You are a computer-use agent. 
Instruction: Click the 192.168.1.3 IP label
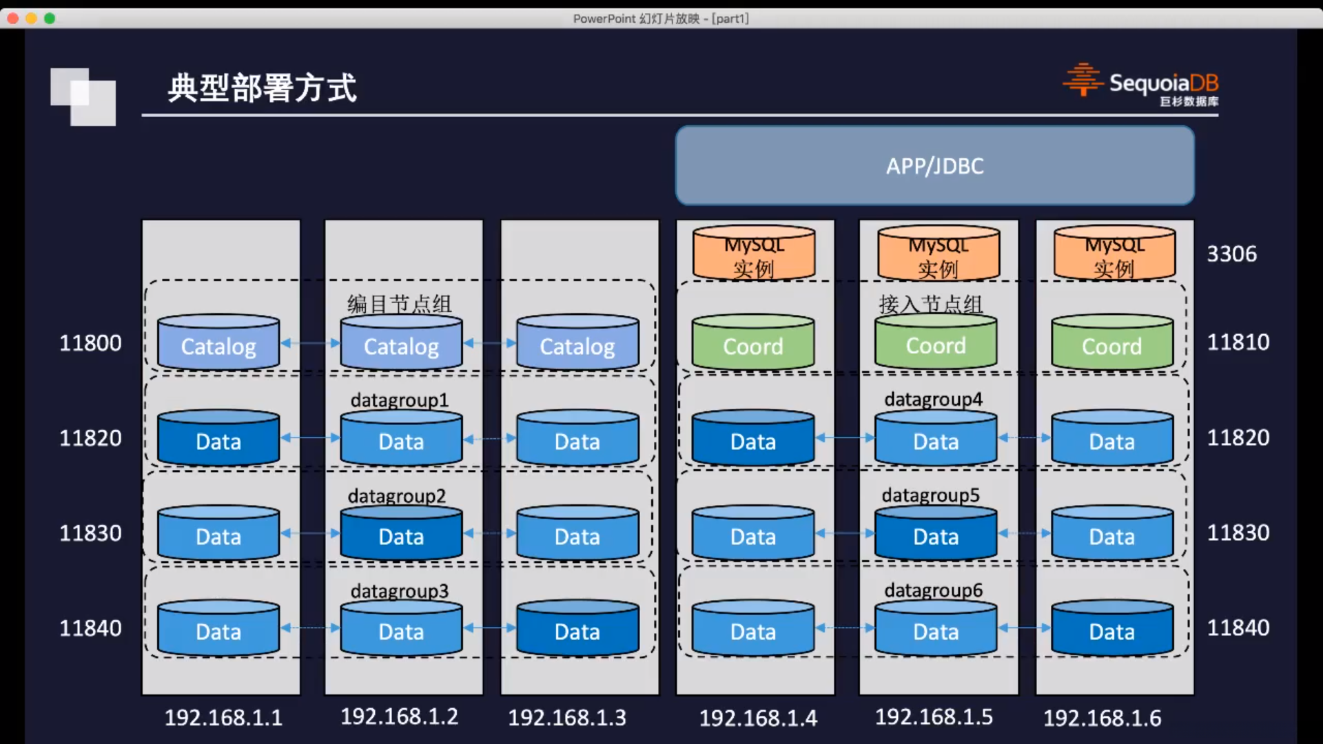[x=567, y=718]
